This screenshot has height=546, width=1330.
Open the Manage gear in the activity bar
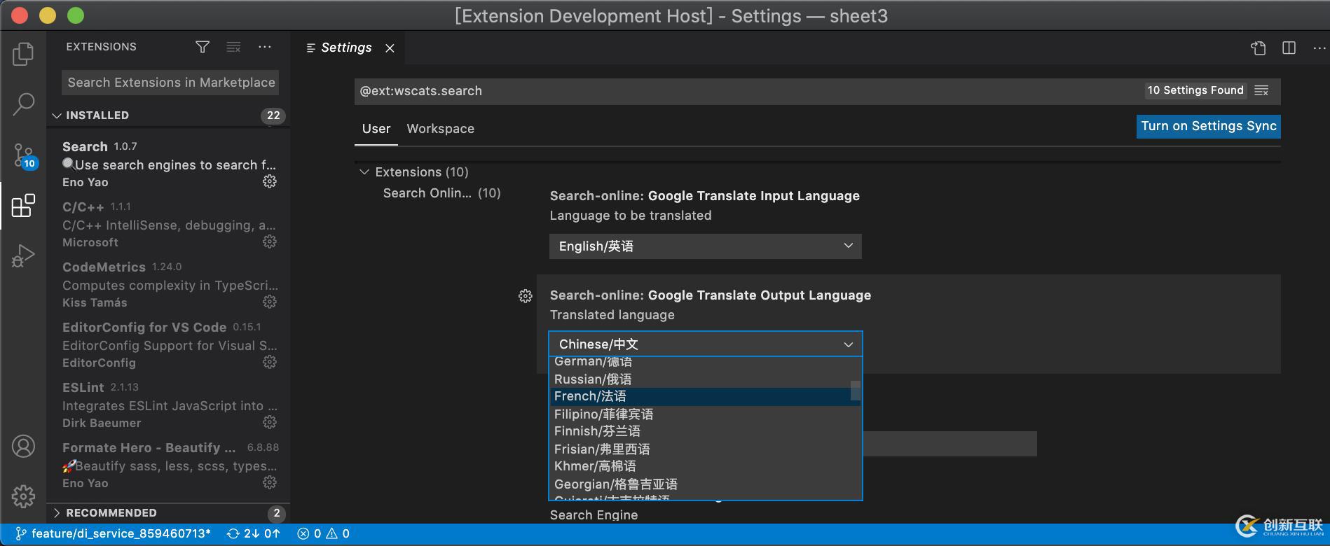pos(23,496)
